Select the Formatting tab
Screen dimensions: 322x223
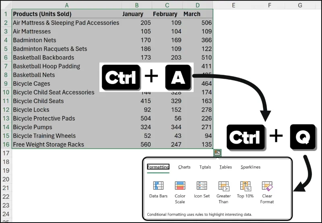[x=158, y=167]
